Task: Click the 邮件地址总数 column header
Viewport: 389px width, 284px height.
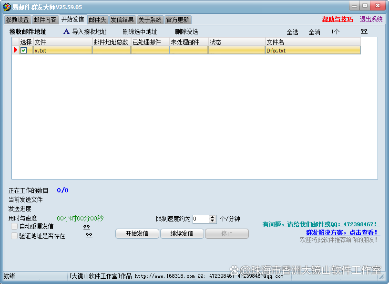Action: pos(111,42)
